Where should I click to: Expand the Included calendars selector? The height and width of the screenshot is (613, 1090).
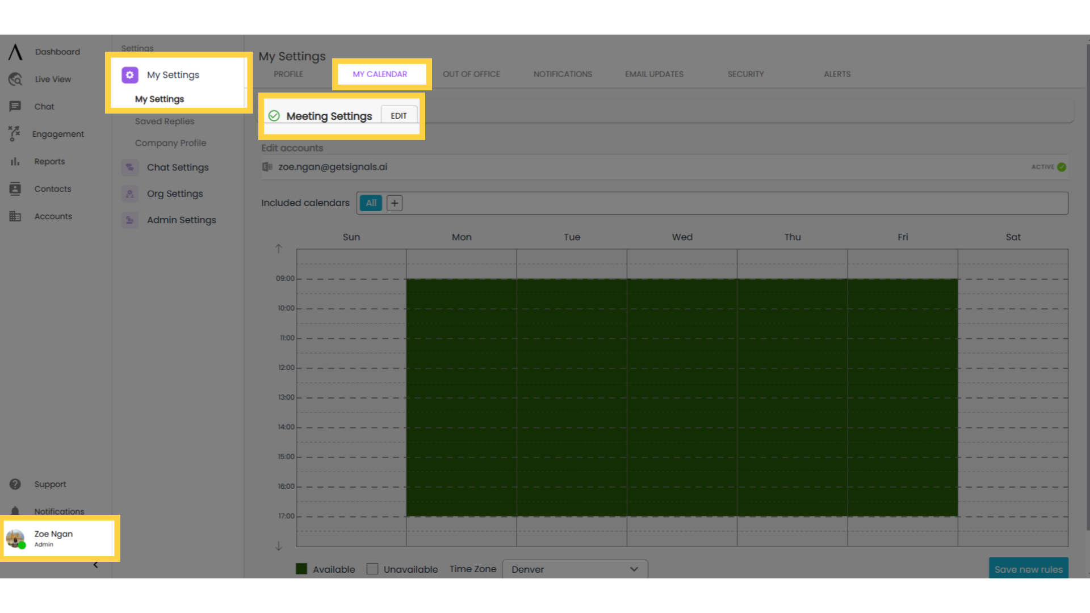coord(395,203)
